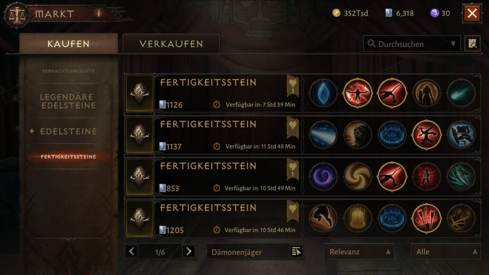Go to the next page arrow
This screenshot has height=275, width=489.
click(189, 251)
